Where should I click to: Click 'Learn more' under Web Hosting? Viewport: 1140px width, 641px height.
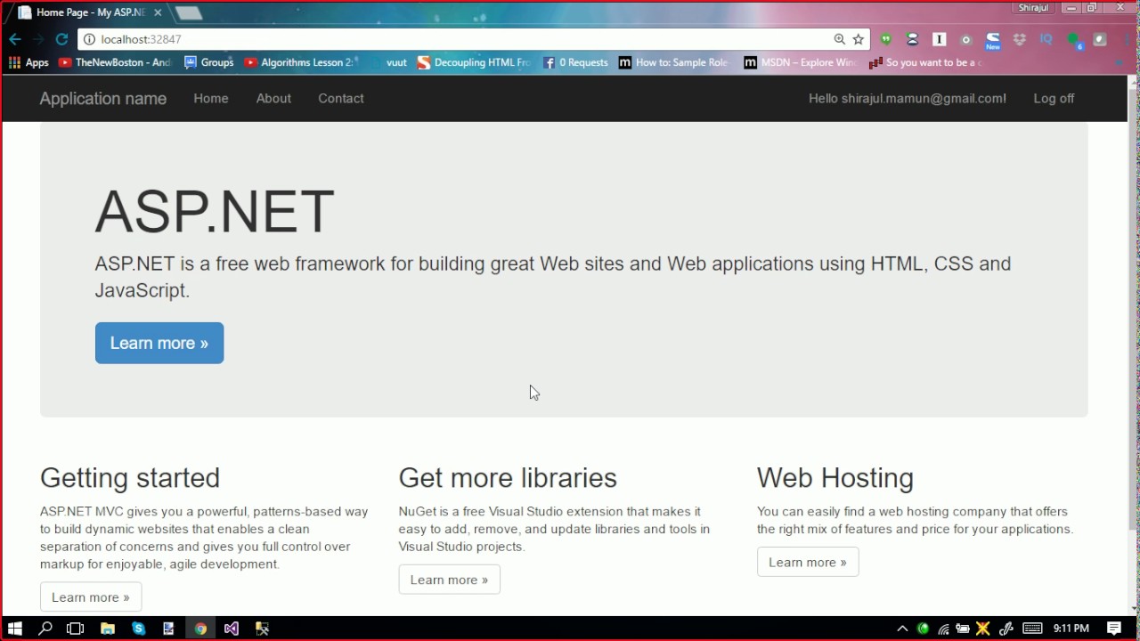point(808,562)
